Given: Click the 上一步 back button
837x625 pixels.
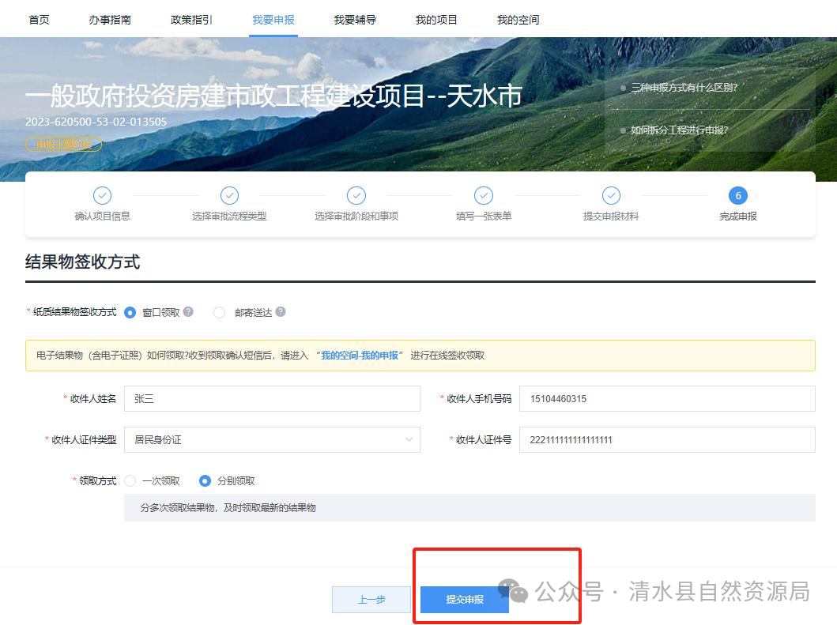Looking at the screenshot, I should tap(371, 600).
